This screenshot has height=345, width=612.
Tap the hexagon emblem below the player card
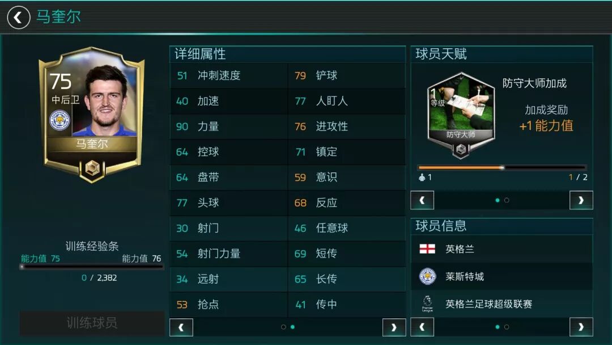92,169
